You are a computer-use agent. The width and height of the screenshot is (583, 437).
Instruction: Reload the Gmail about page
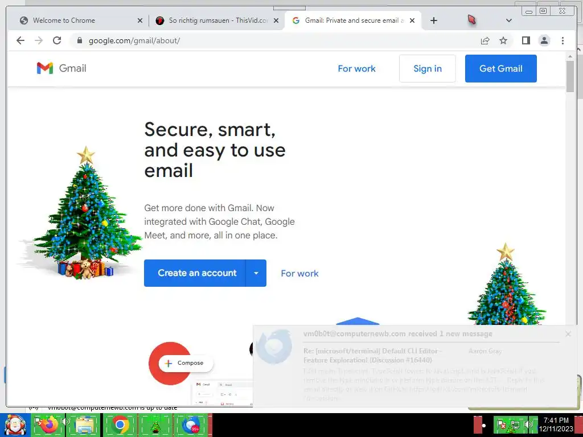(x=57, y=40)
